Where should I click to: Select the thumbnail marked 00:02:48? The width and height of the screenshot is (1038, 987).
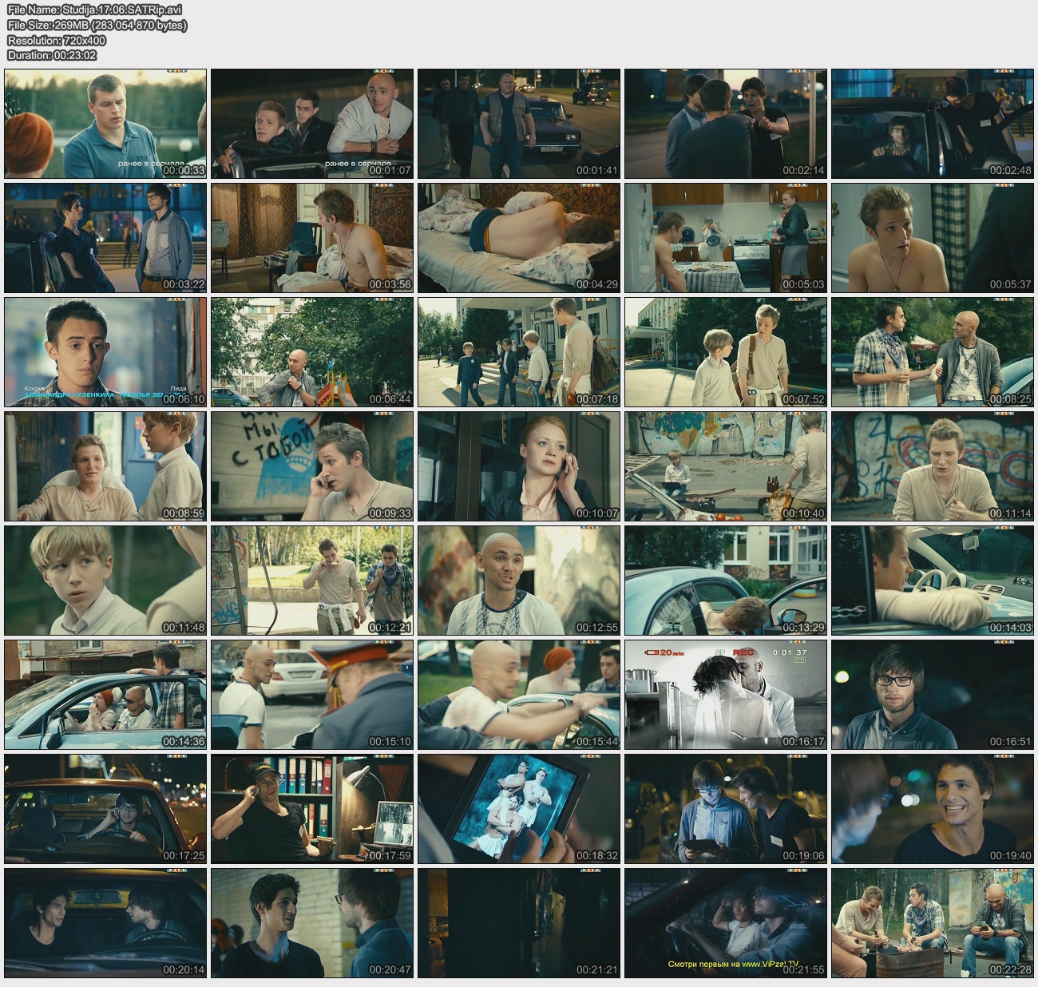pyautogui.click(x=932, y=124)
